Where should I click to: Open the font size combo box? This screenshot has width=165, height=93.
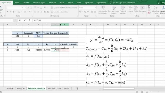click(24, 8)
